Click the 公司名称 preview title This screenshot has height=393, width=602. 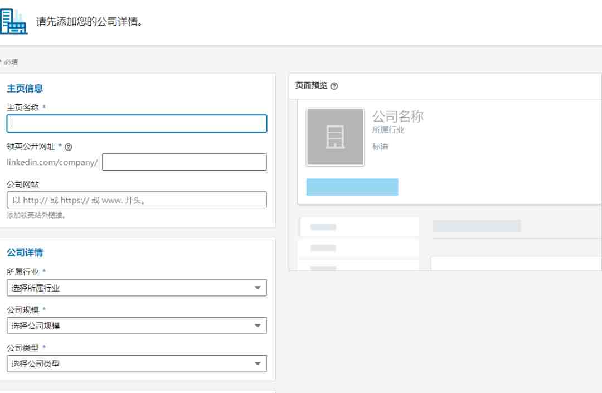pos(398,117)
